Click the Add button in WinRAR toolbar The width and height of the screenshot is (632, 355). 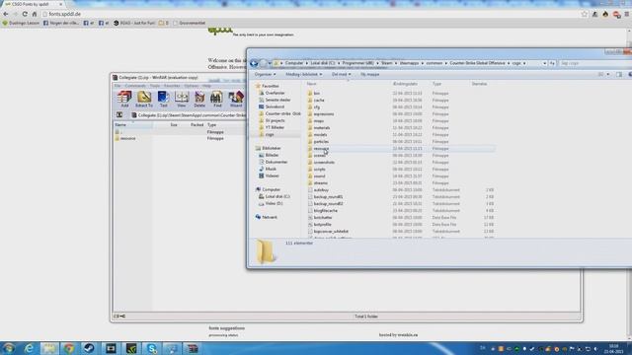click(124, 99)
